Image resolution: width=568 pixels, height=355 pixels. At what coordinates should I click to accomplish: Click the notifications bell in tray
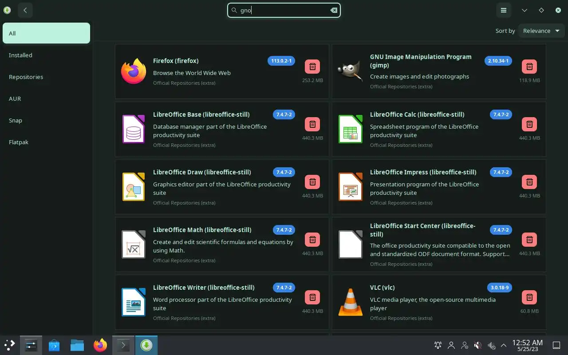(438, 345)
